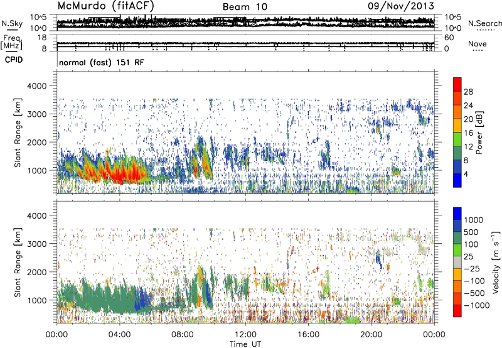Click the '28' power colorbar tick
The image size is (502, 348).
pos(468,92)
